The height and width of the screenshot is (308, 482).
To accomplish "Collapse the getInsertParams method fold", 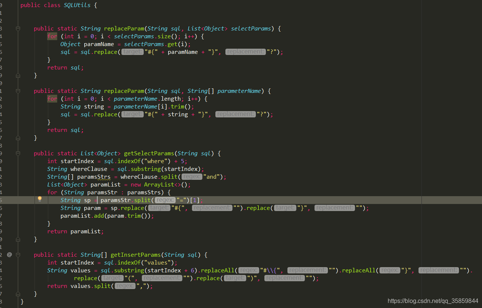I will click(x=18, y=255).
